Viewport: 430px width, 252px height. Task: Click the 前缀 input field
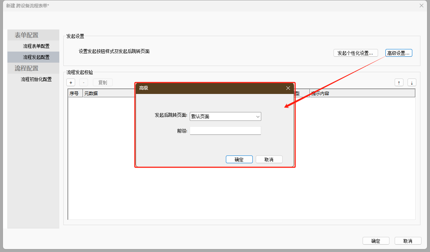(225, 130)
